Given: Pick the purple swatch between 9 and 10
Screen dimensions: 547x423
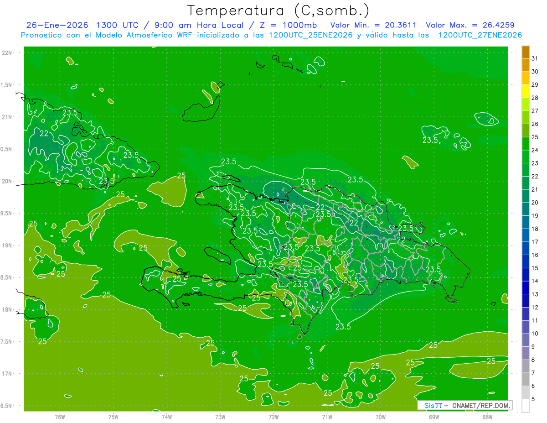Looking at the screenshot, I should pos(526,340).
